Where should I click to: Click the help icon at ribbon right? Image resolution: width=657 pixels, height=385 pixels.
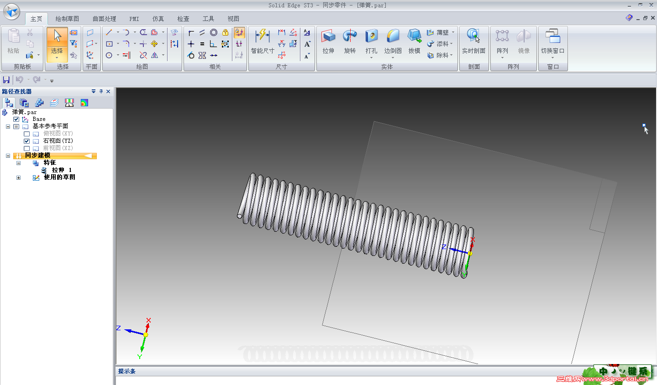tap(629, 18)
